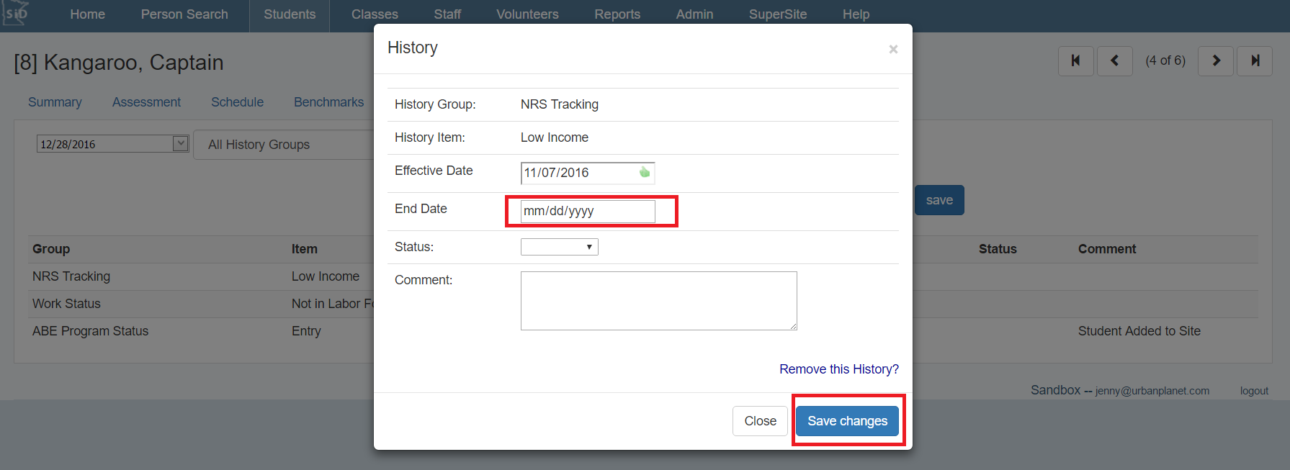The image size is (1290, 470).
Task: Click Remove this History link
Action: 838,369
